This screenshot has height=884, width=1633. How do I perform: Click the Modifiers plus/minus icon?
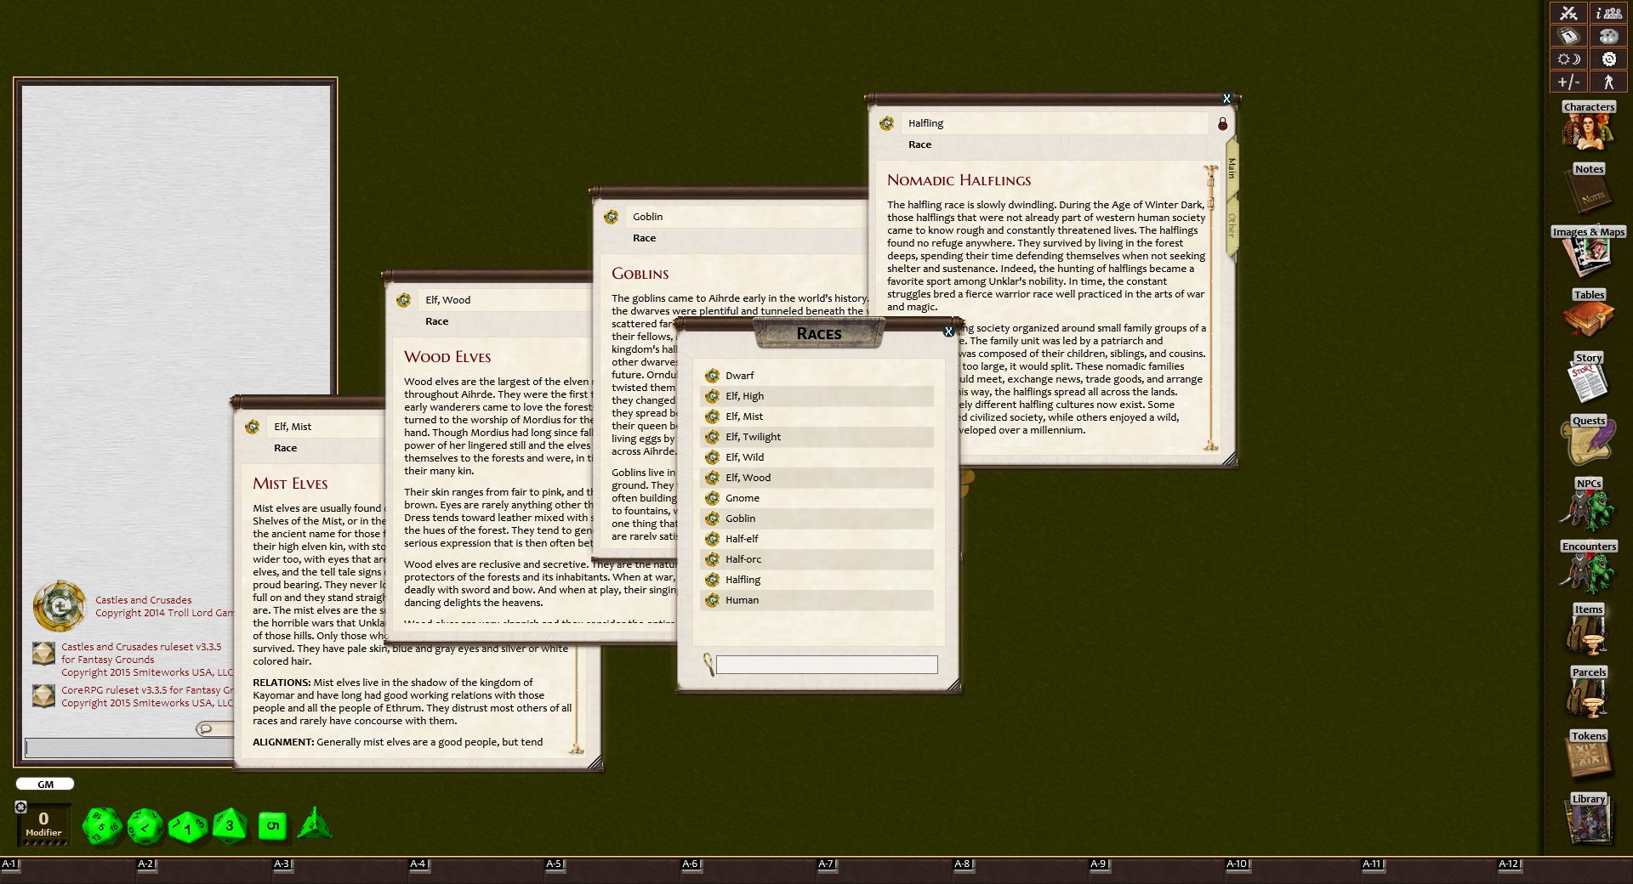click(x=1568, y=82)
